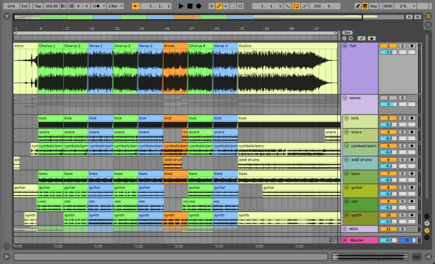The width and height of the screenshot is (435, 264).
Task: Toggle track activator 7 on bass
Action: point(388,173)
